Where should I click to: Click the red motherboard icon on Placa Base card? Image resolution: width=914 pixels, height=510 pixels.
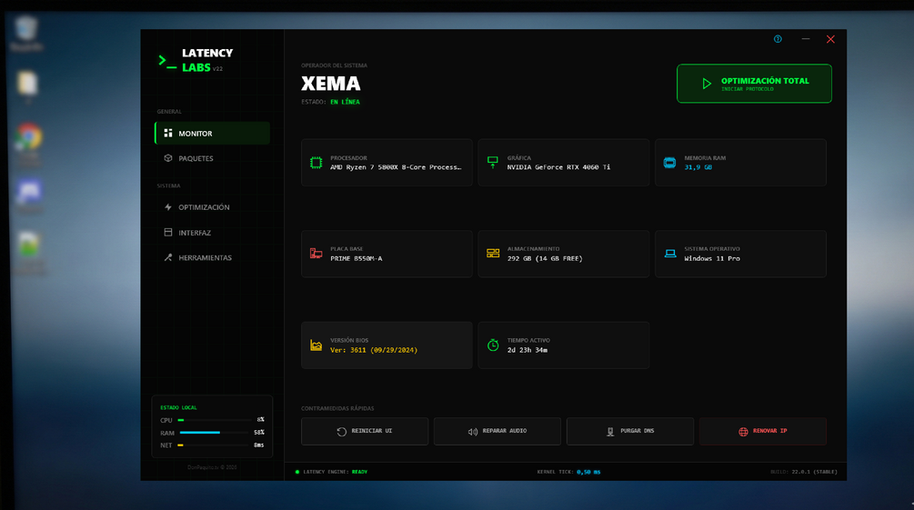click(316, 254)
